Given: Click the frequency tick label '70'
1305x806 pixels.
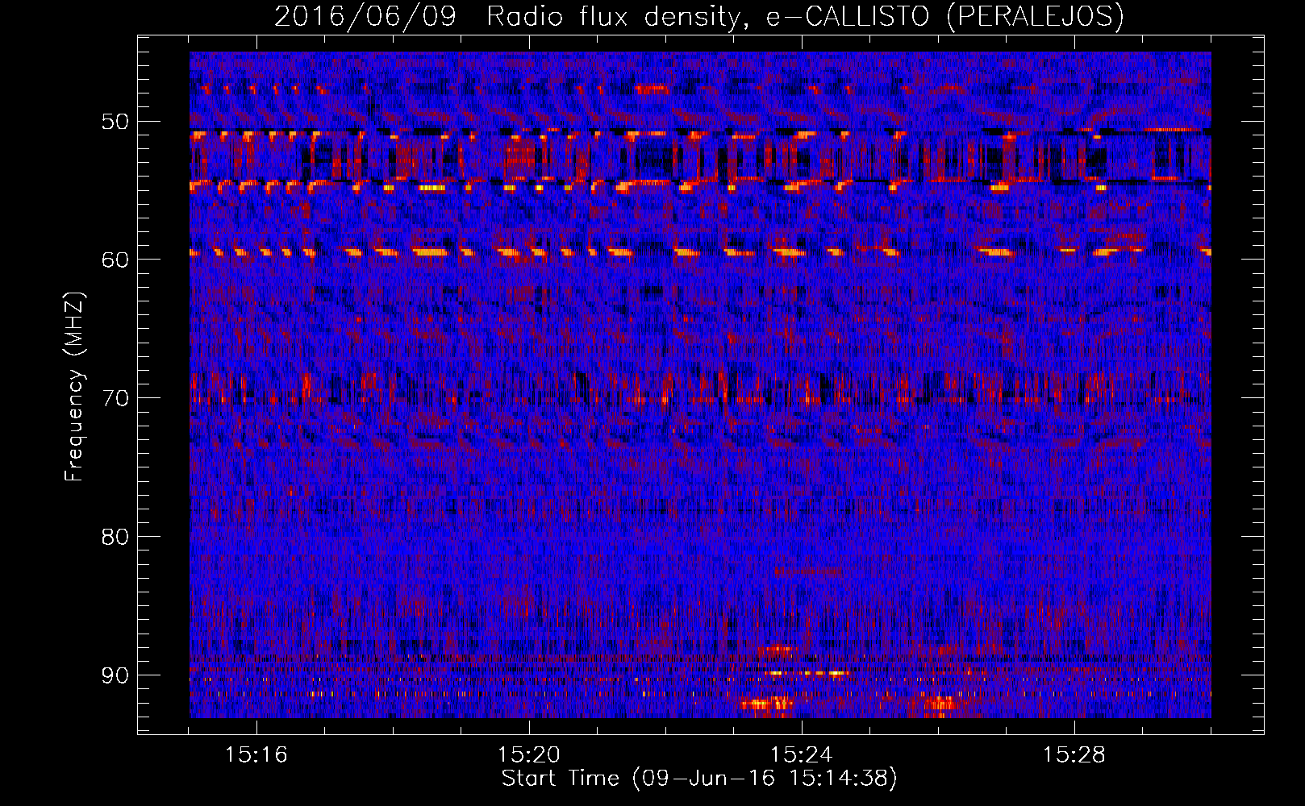Looking at the screenshot, I should click(115, 398).
